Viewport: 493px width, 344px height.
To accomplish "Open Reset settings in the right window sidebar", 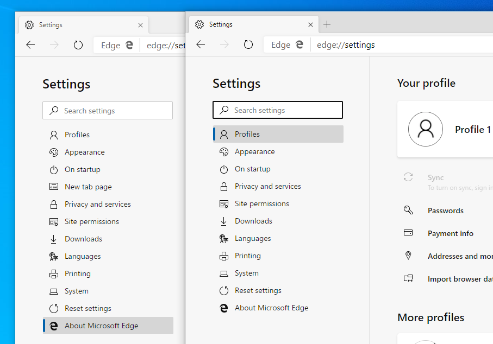I will [x=278, y=291].
